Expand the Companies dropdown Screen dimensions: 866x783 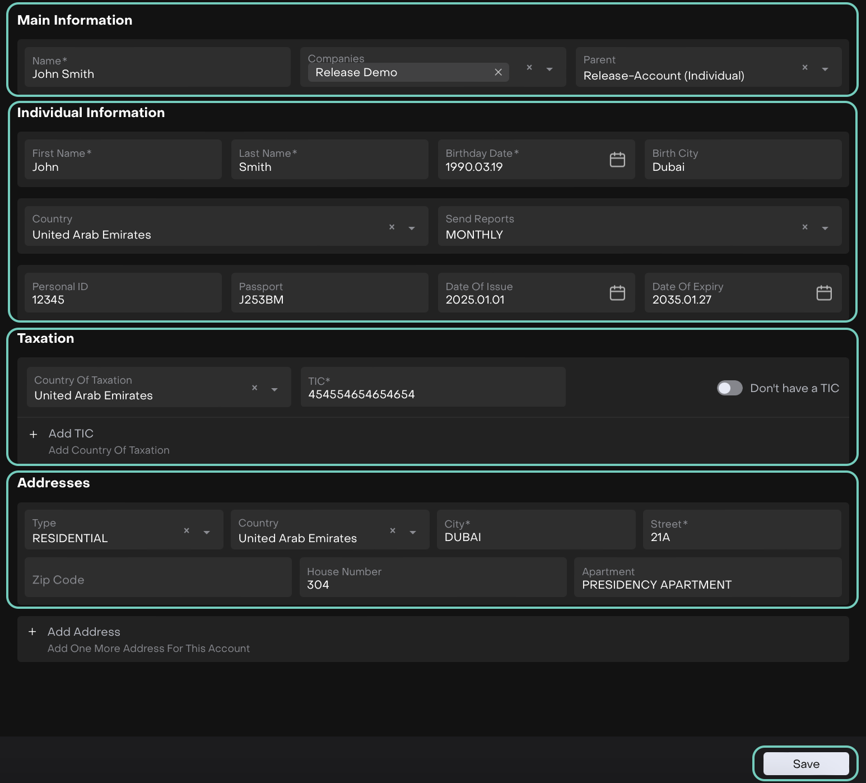coord(550,69)
